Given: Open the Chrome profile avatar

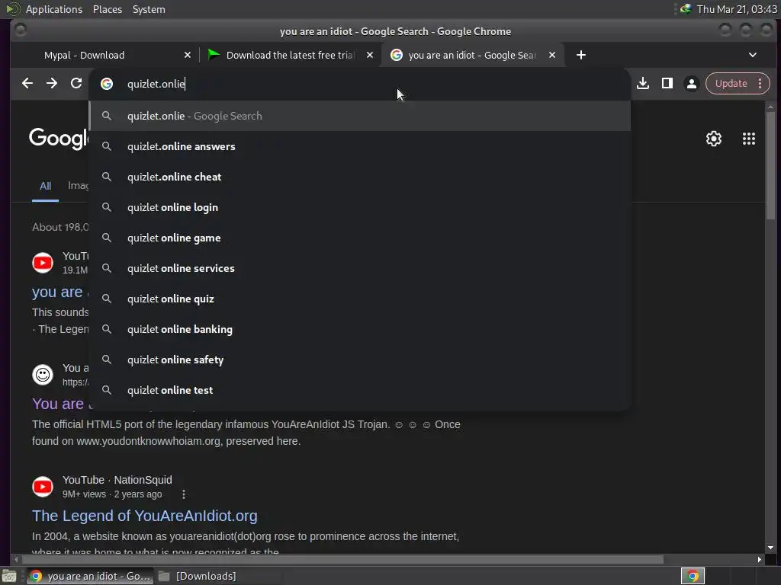Looking at the screenshot, I should tap(692, 84).
